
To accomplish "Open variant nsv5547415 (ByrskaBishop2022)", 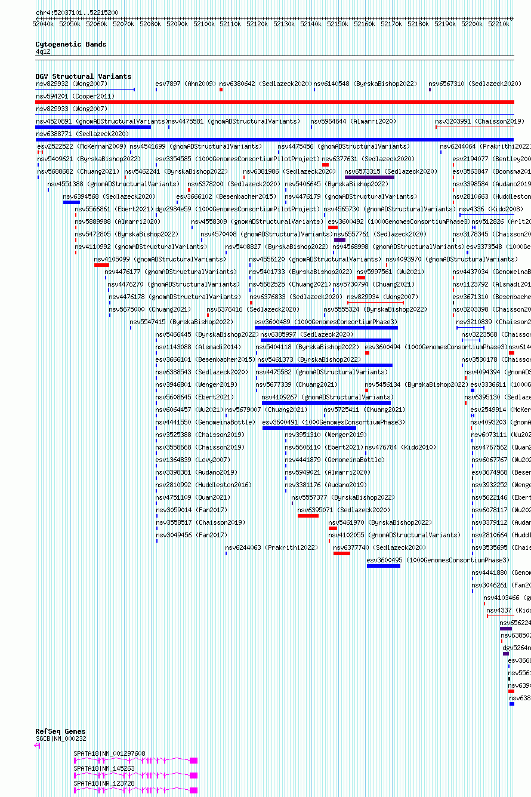I will pyautogui.click(x=181, y=322).
